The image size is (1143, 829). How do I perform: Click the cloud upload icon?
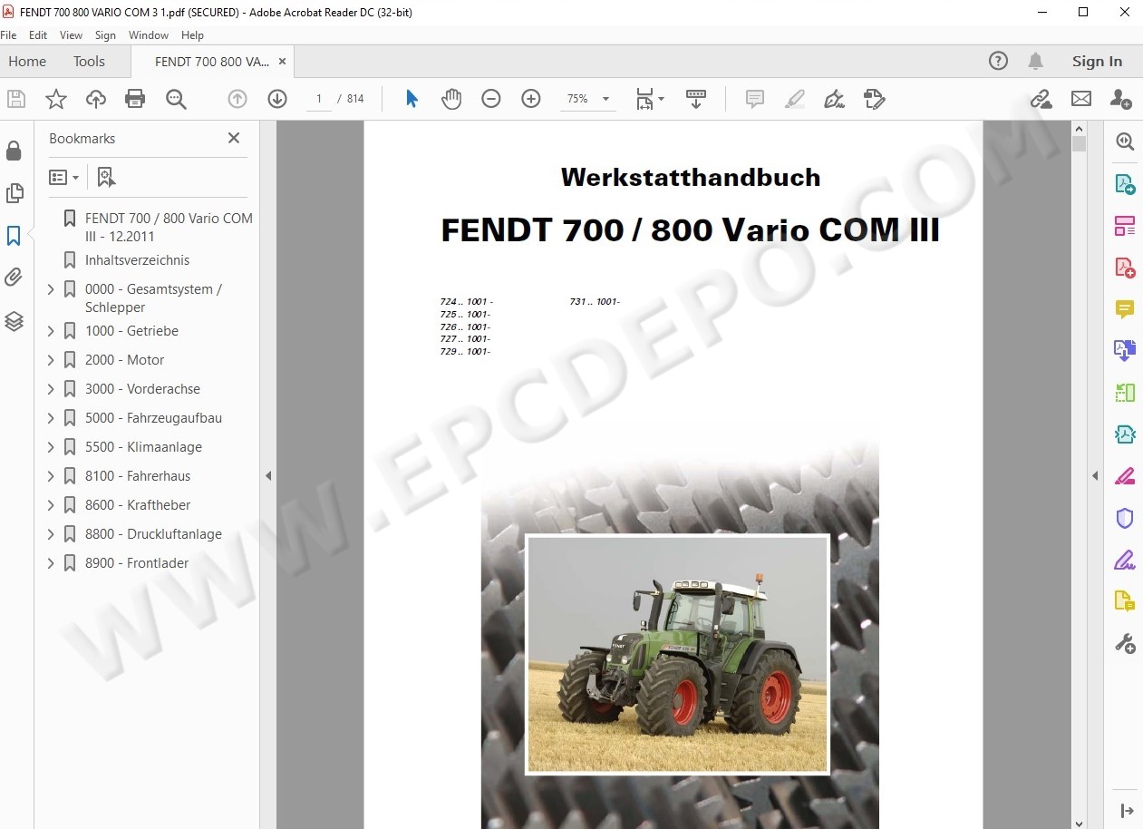96,99
